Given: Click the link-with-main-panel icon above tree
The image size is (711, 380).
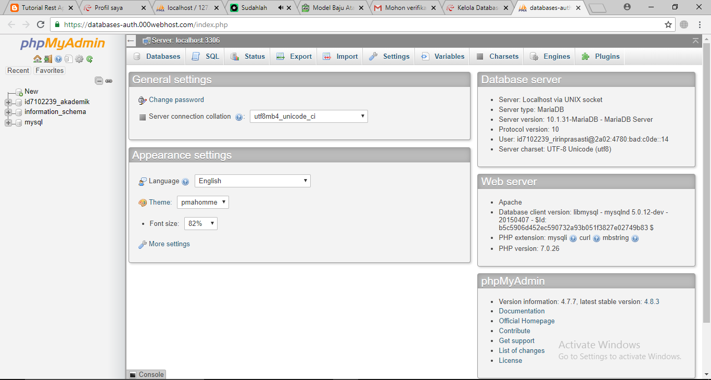Looking at the screenshot, I should click(x=109, y=81).
